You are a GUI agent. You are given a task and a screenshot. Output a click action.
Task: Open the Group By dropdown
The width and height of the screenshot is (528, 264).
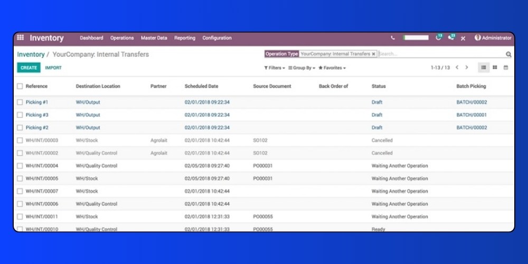pos(301,68)
